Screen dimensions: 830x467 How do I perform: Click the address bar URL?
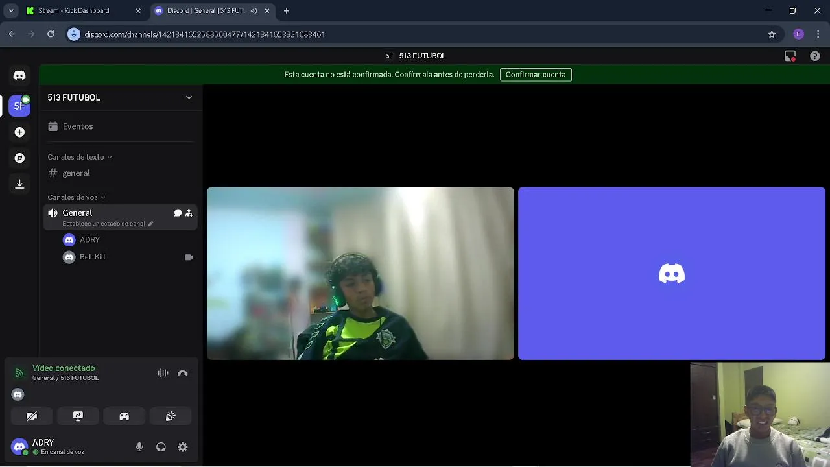tap(205, 34)
